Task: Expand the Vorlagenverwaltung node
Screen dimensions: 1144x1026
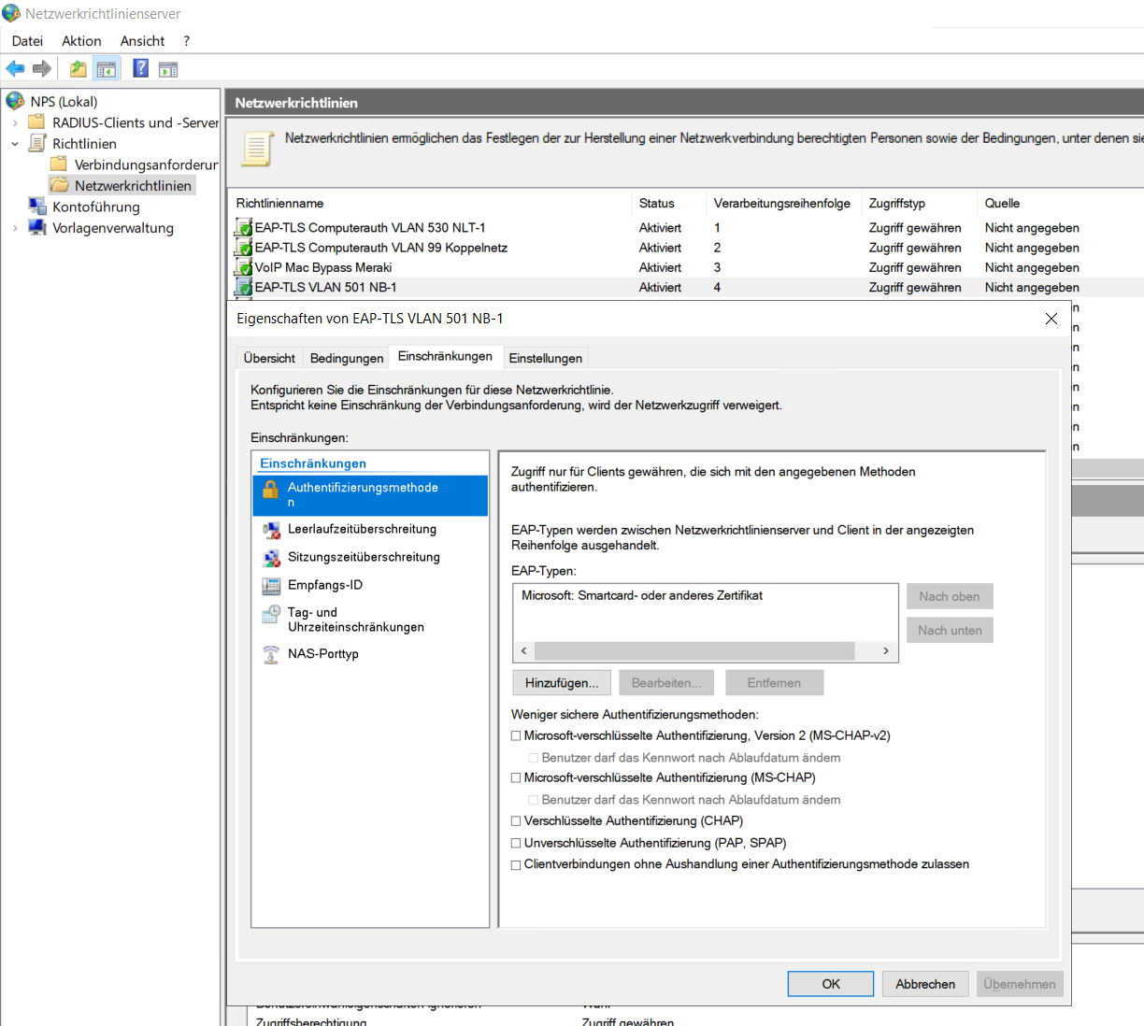Action: [17, 227]
